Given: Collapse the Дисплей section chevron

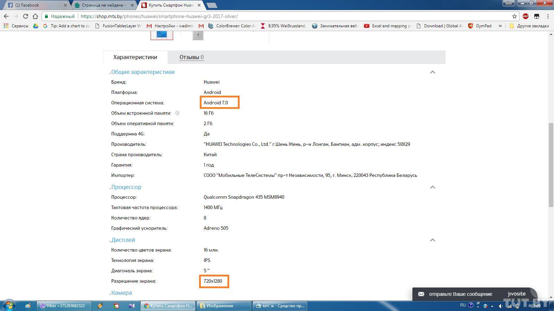Looking at the screenshot, I should (432, 240).
